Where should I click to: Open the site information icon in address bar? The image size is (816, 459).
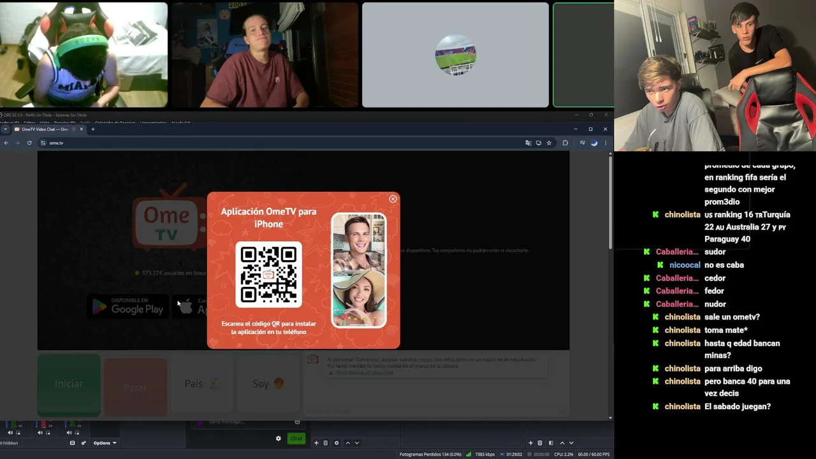pyautogui.click(x=43, y=143)
